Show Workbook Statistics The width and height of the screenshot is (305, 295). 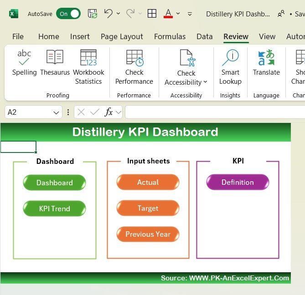coord(88,67)
